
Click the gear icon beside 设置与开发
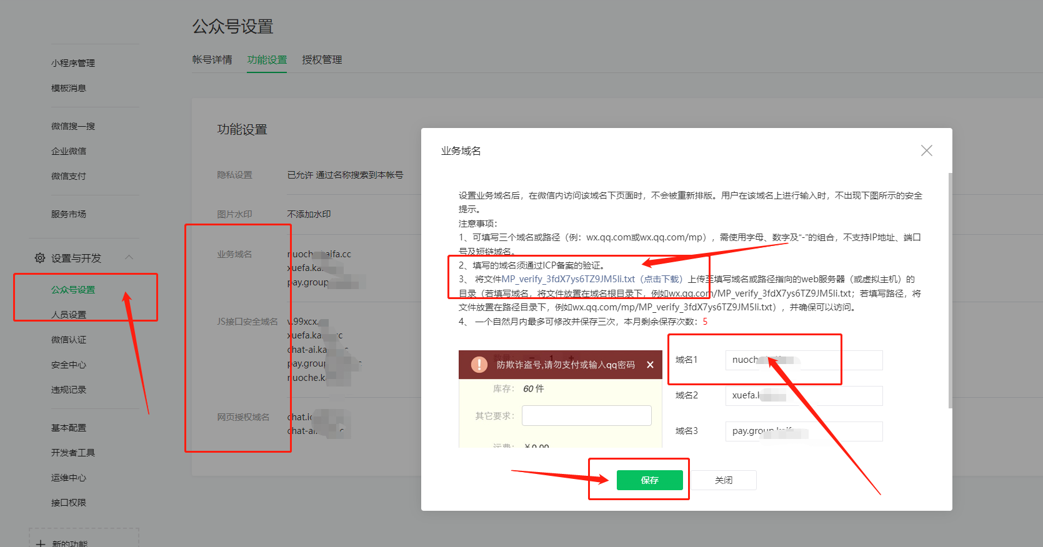click(40, 258)
